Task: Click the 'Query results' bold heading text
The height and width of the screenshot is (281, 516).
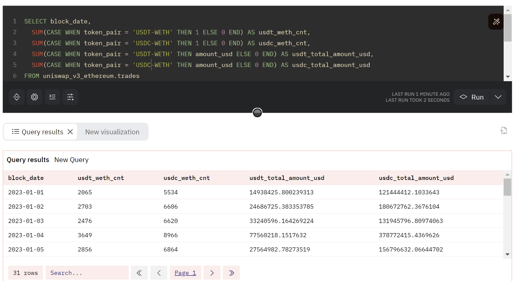Action: click(28, 160)
